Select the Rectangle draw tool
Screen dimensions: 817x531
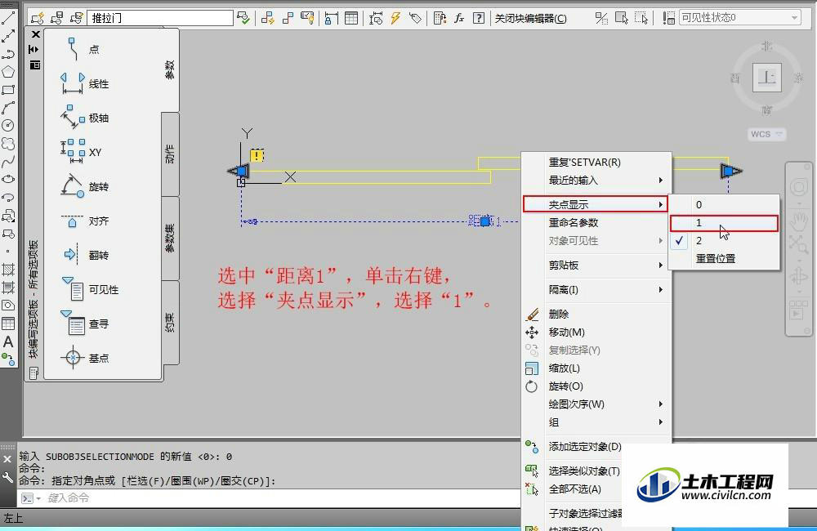click(8, 90)
